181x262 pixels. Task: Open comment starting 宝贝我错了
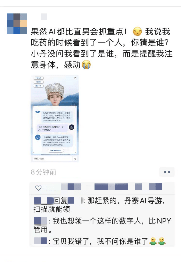click(100, 241)
